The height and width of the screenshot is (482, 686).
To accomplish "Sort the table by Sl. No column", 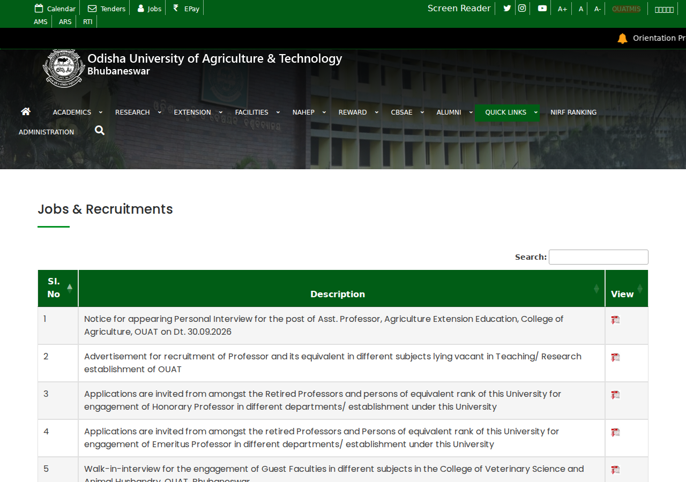I will tap(58, 288).
